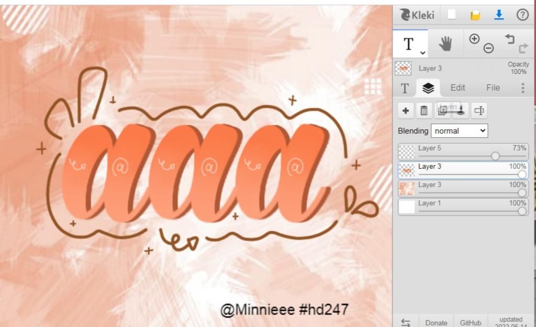Click the Layer 1 opacity slider handle
The image size is (536, 327).
tap(522, 211)
